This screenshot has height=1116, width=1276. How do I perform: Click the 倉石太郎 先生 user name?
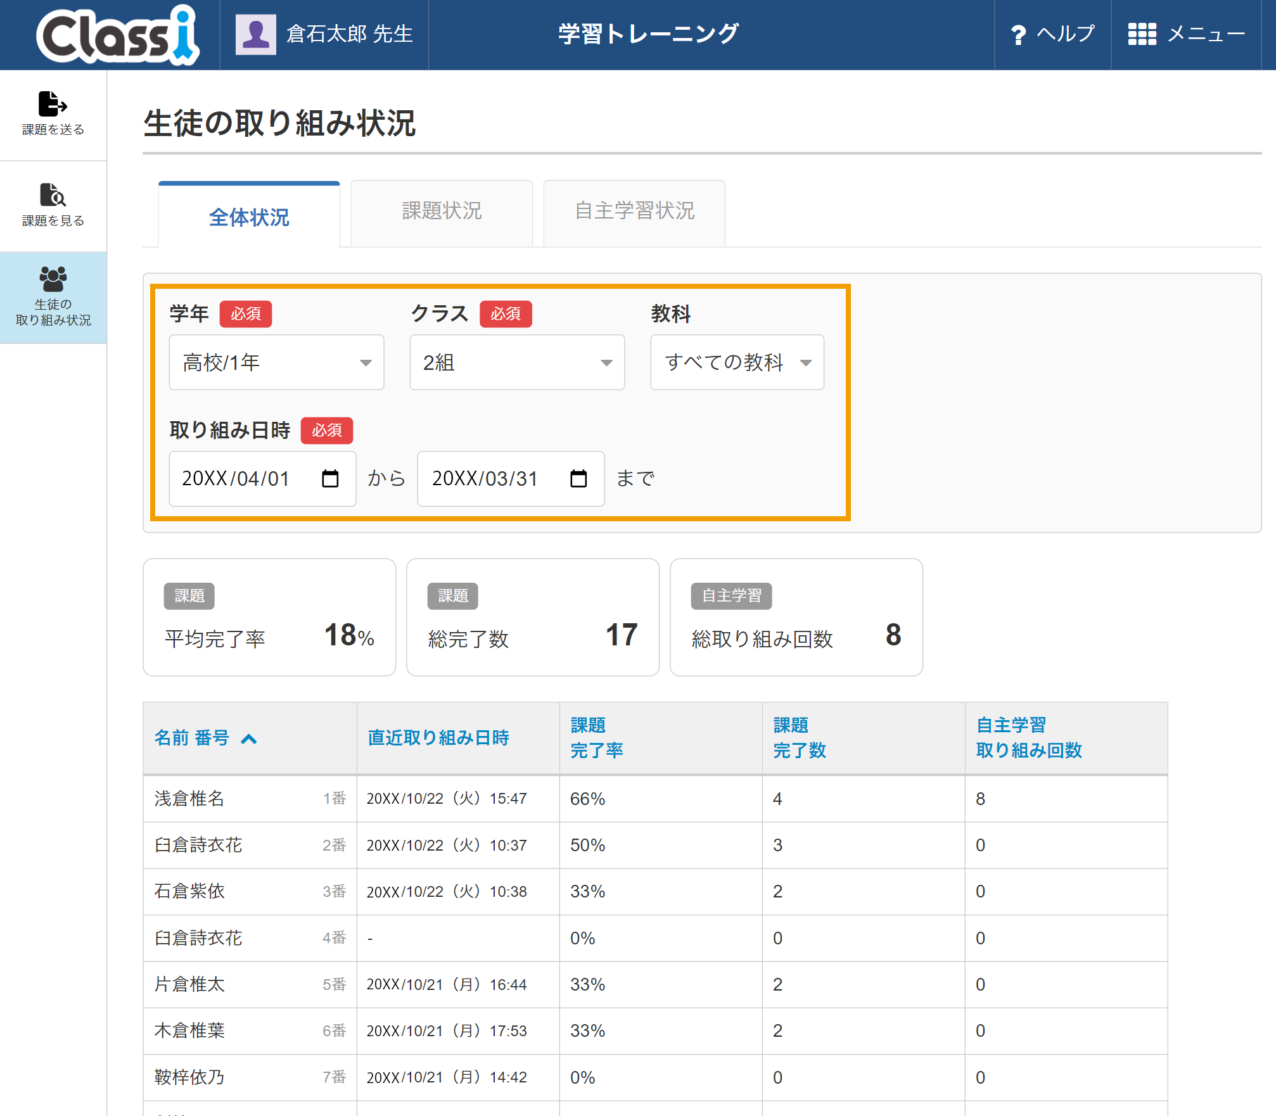pyautogui.click(x=349, y=34)
